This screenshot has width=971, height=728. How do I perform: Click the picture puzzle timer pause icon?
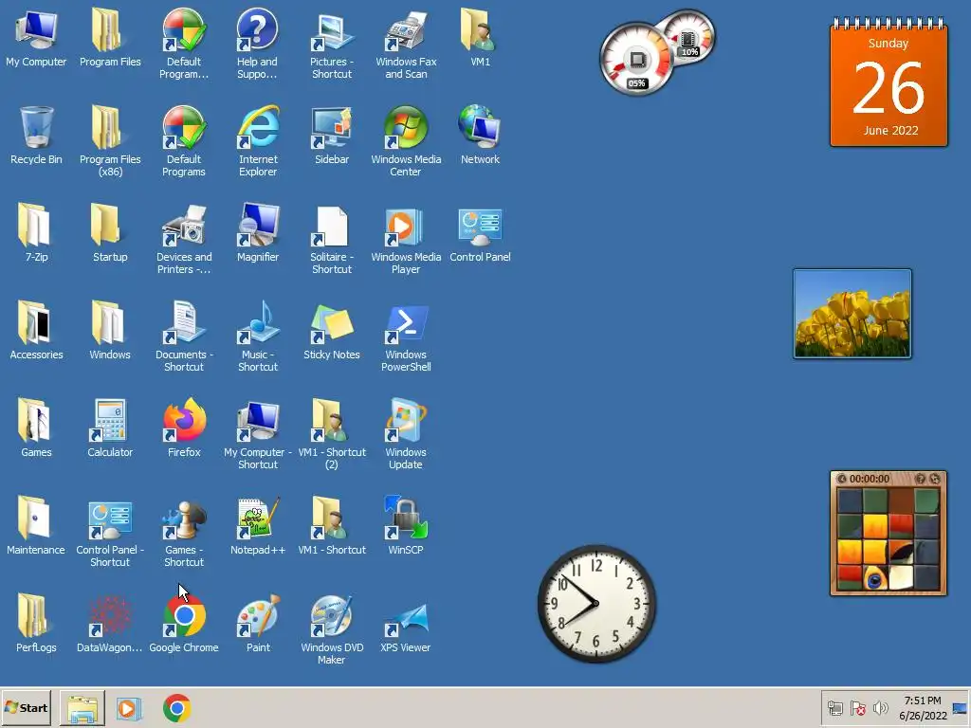[x=842, y=479]
